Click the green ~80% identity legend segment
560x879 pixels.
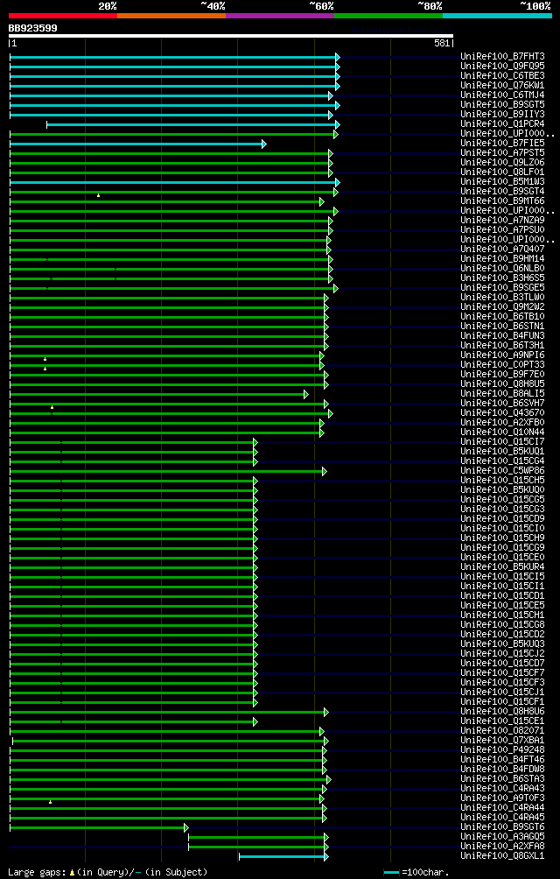pos(388,16)
